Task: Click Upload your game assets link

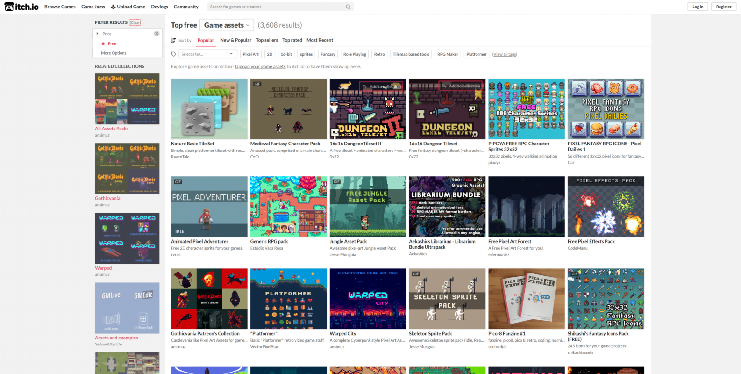Action: click(260, 67)
